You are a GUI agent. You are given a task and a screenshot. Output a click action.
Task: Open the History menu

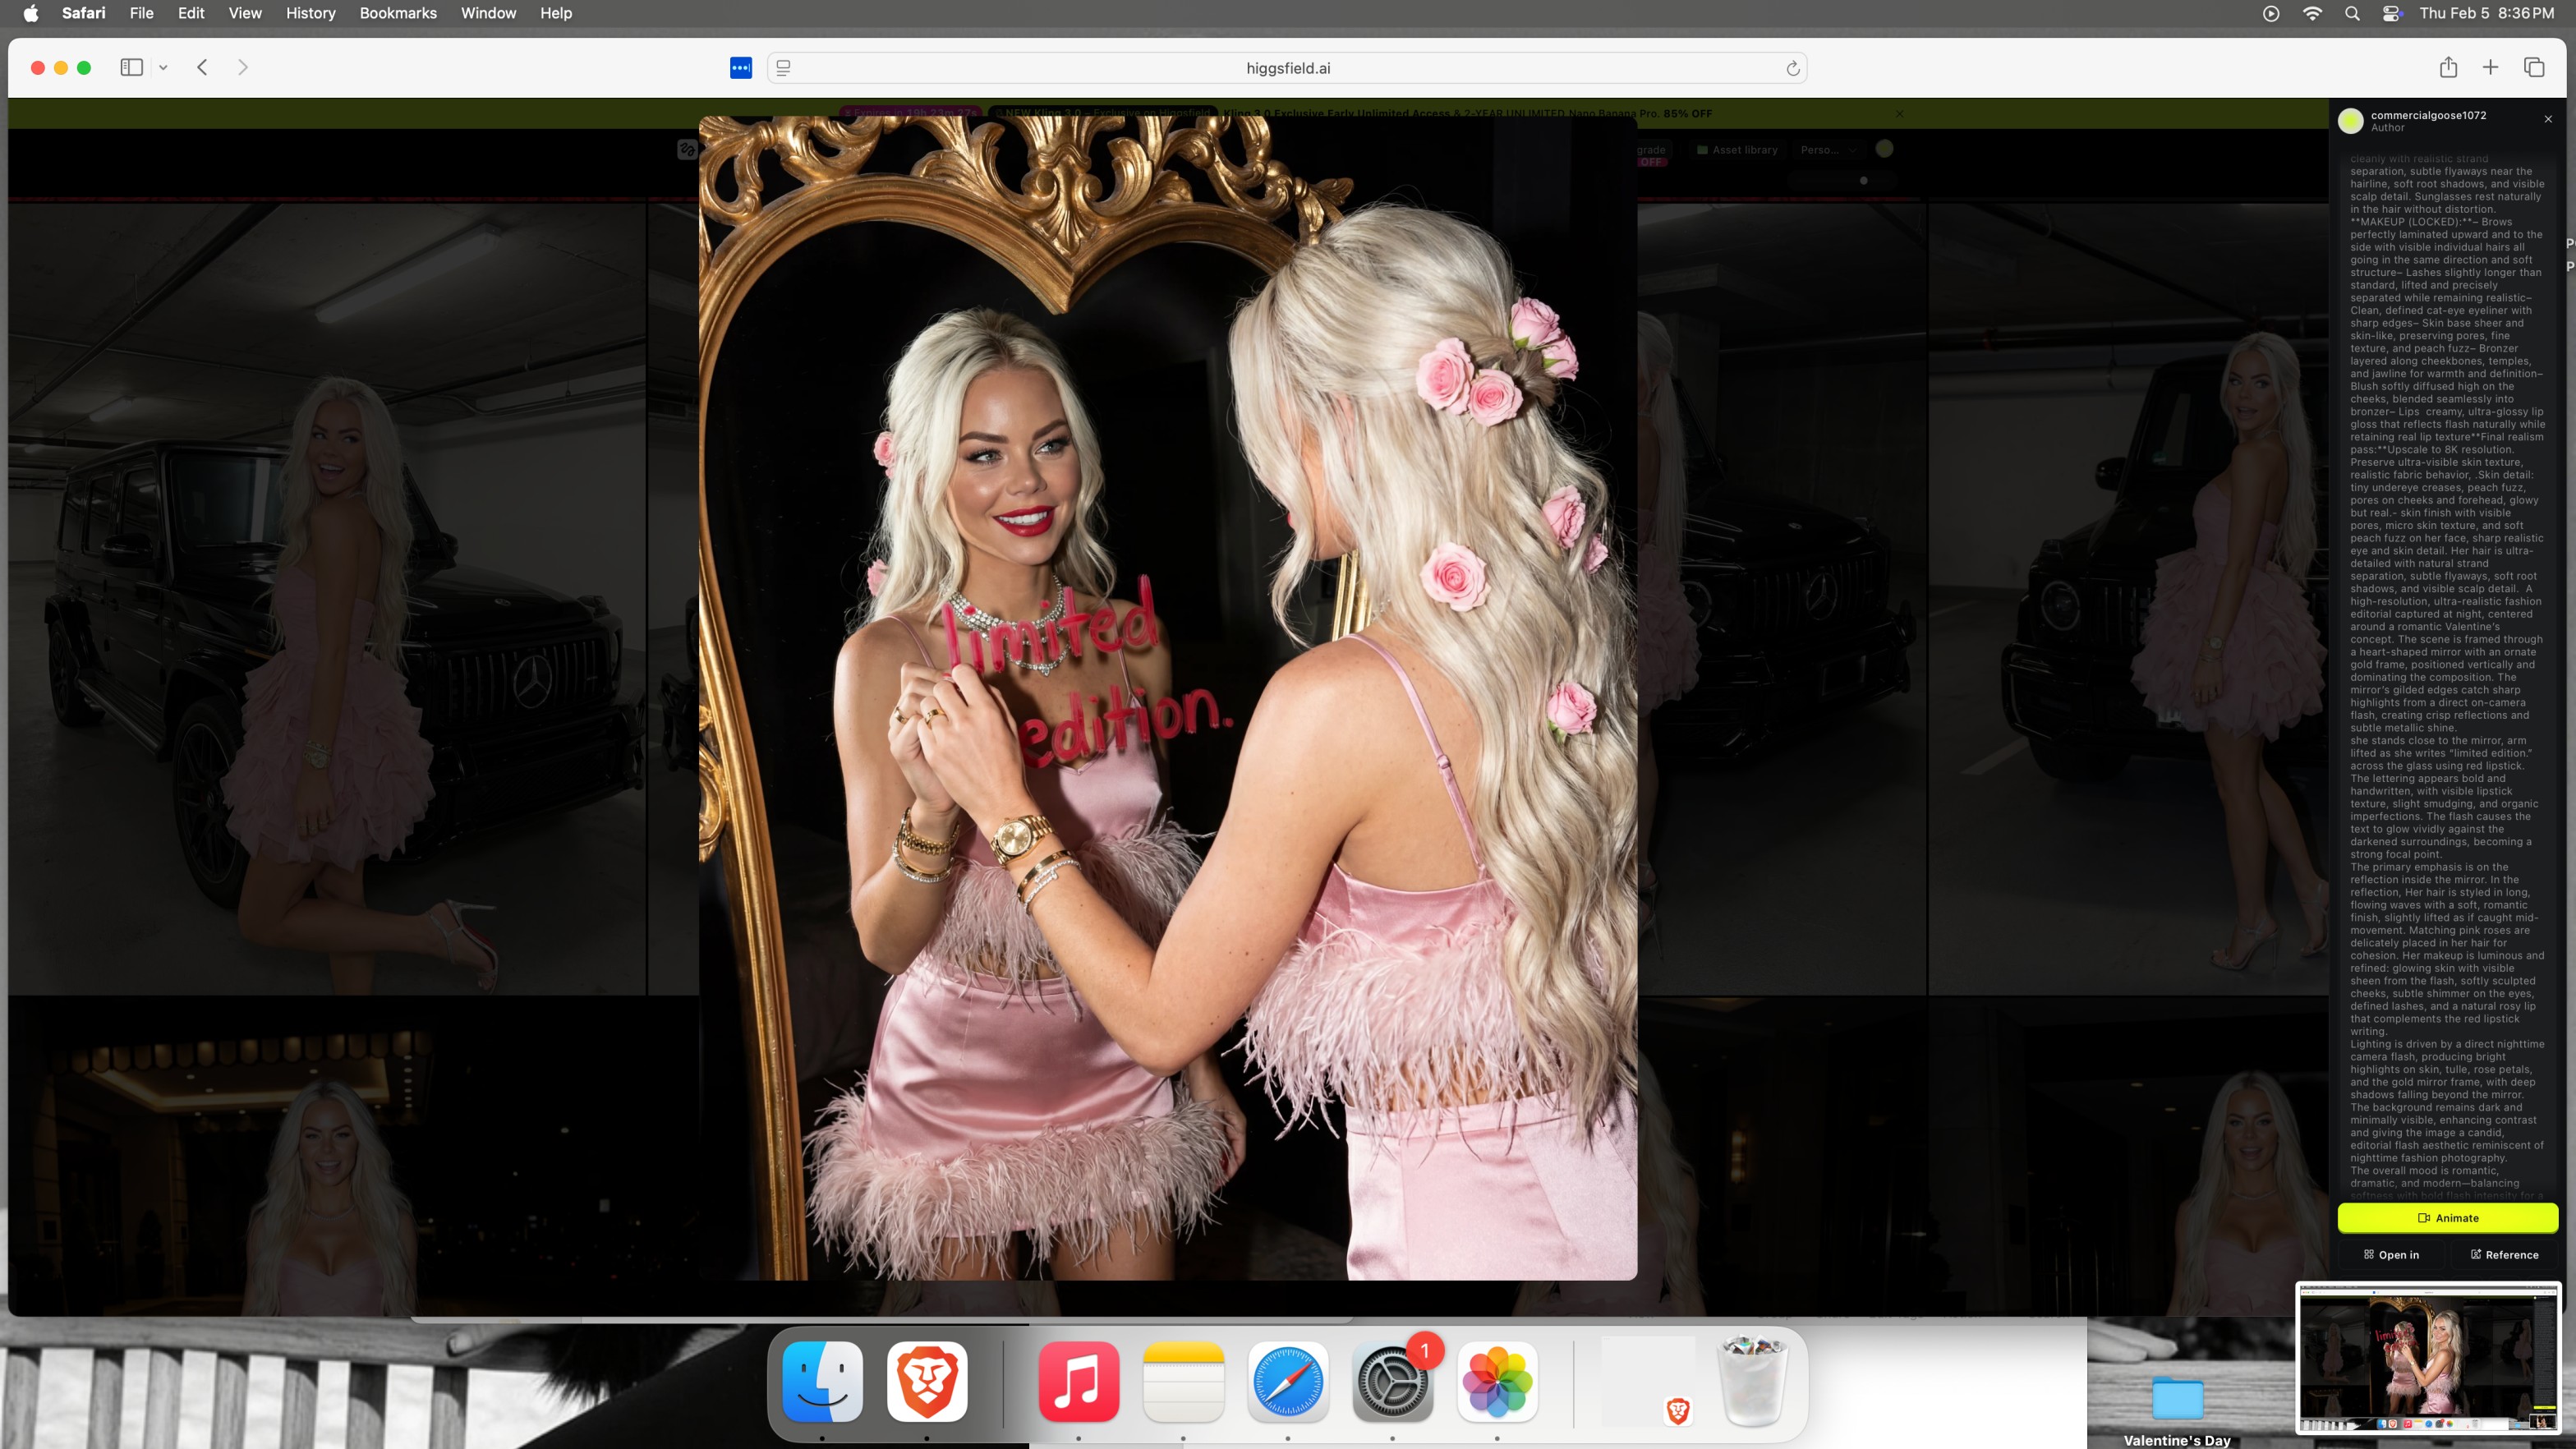(x=310, y=13)
